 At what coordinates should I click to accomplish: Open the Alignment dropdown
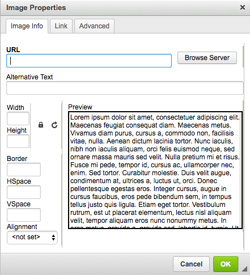[x=32, y=238]
